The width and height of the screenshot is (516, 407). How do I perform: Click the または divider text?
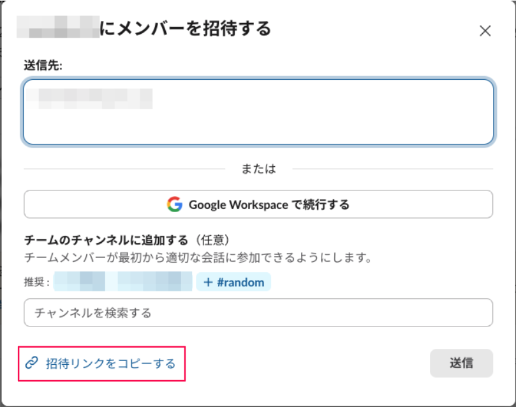(x=258, y=169)
